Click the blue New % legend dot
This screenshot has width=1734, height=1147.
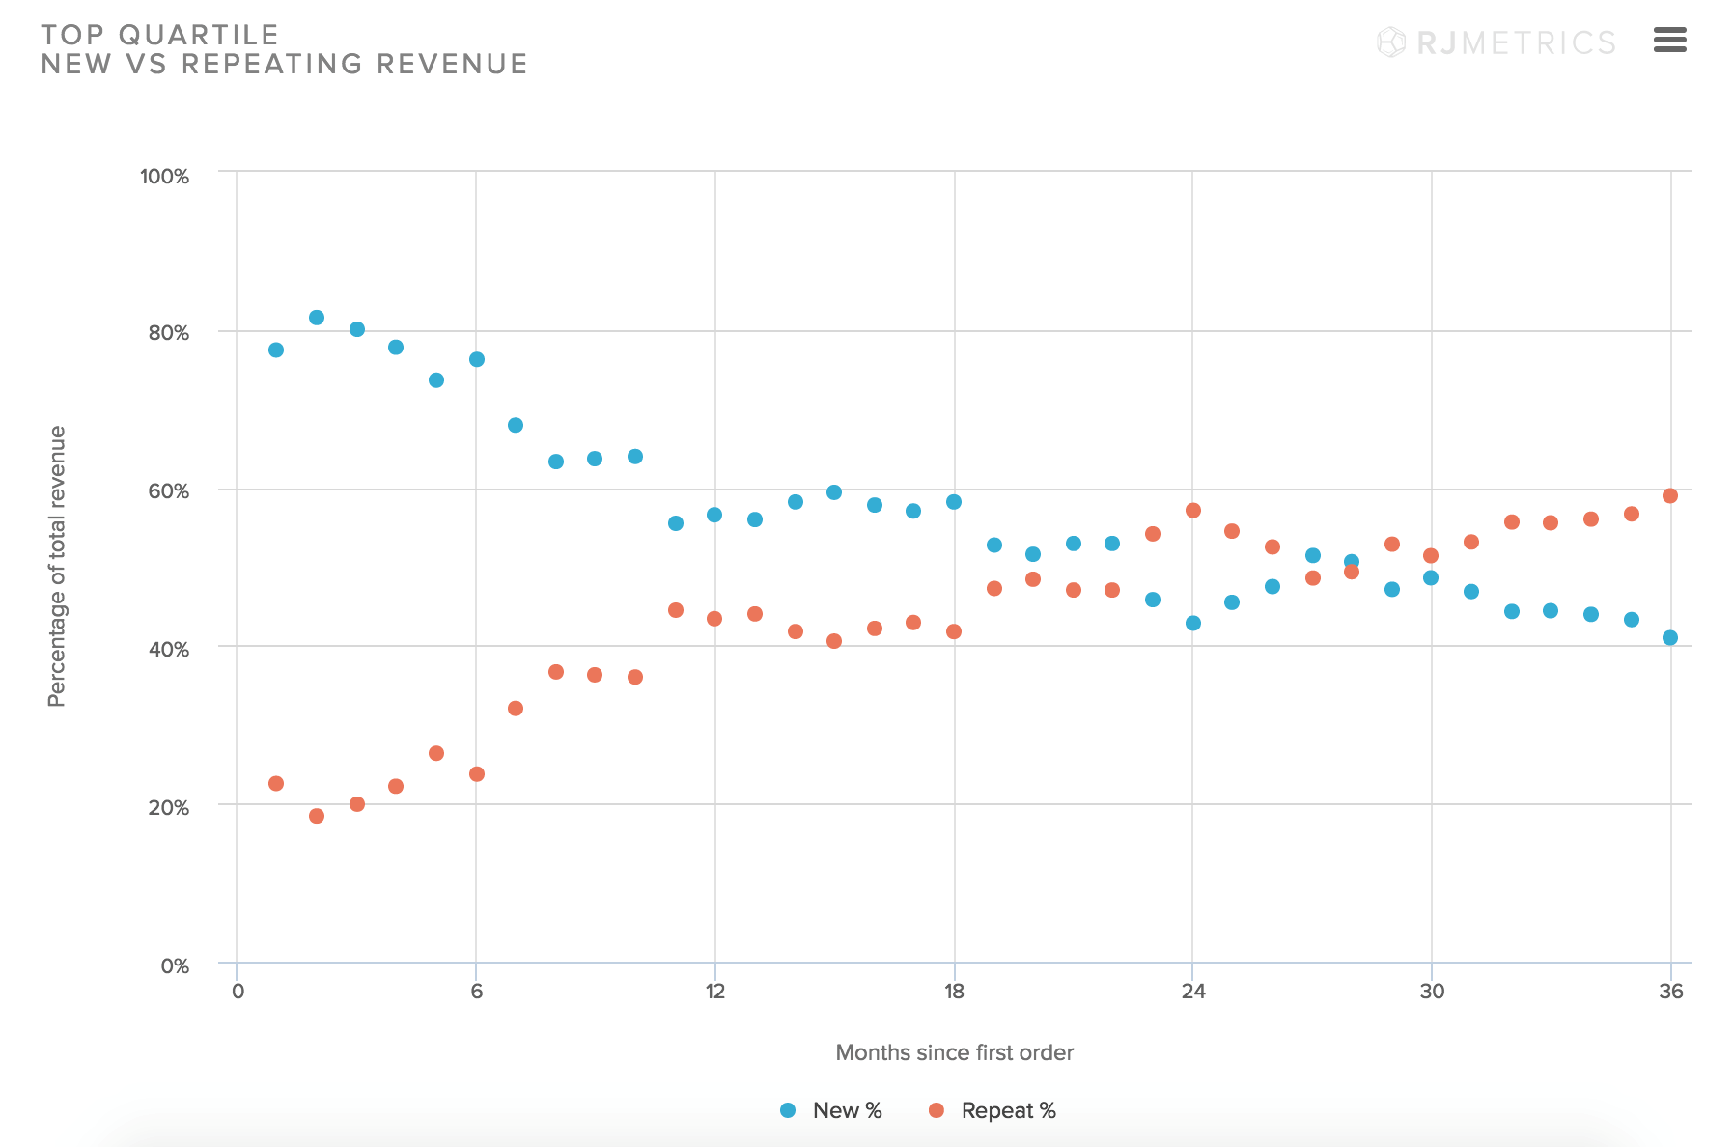[788, 1110]
